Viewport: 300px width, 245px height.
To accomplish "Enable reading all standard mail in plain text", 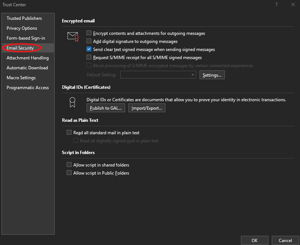I will [x=69, y=132].
